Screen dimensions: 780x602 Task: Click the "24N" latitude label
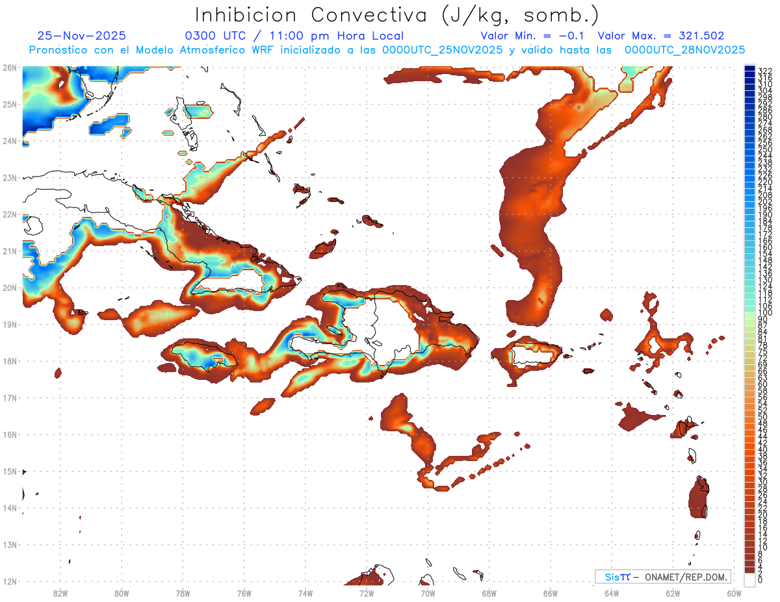click(9, 141)
